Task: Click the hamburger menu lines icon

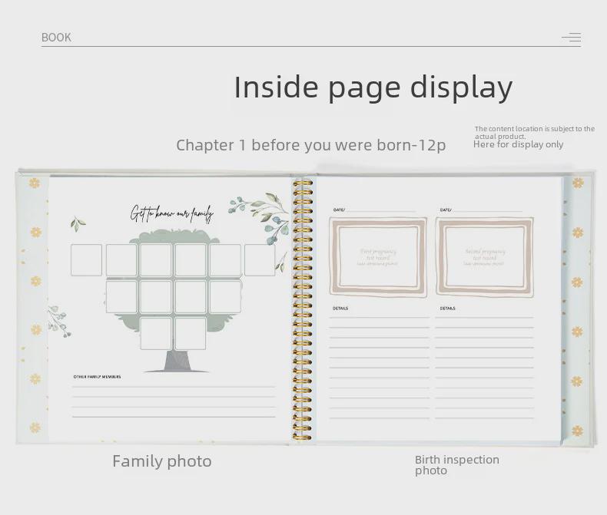Action: tap(572, 37)
